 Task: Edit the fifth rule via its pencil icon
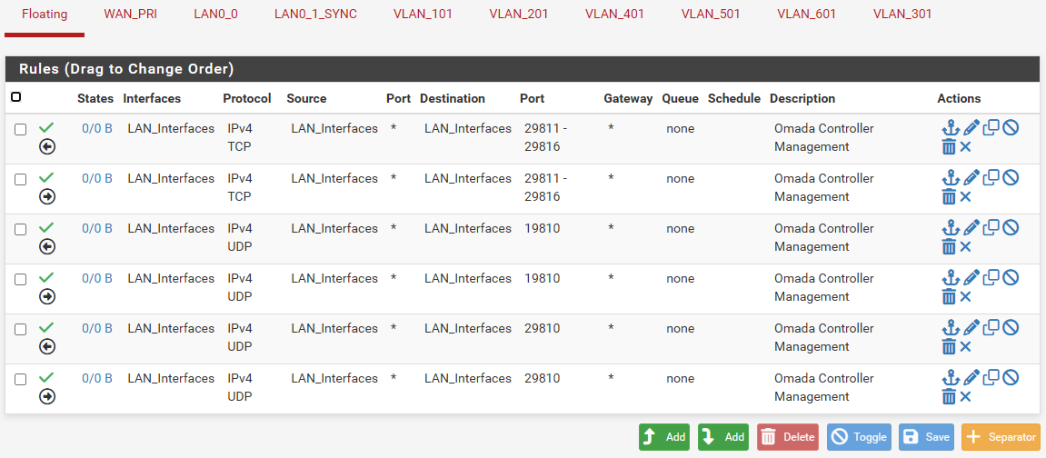(x=971, y=328)
